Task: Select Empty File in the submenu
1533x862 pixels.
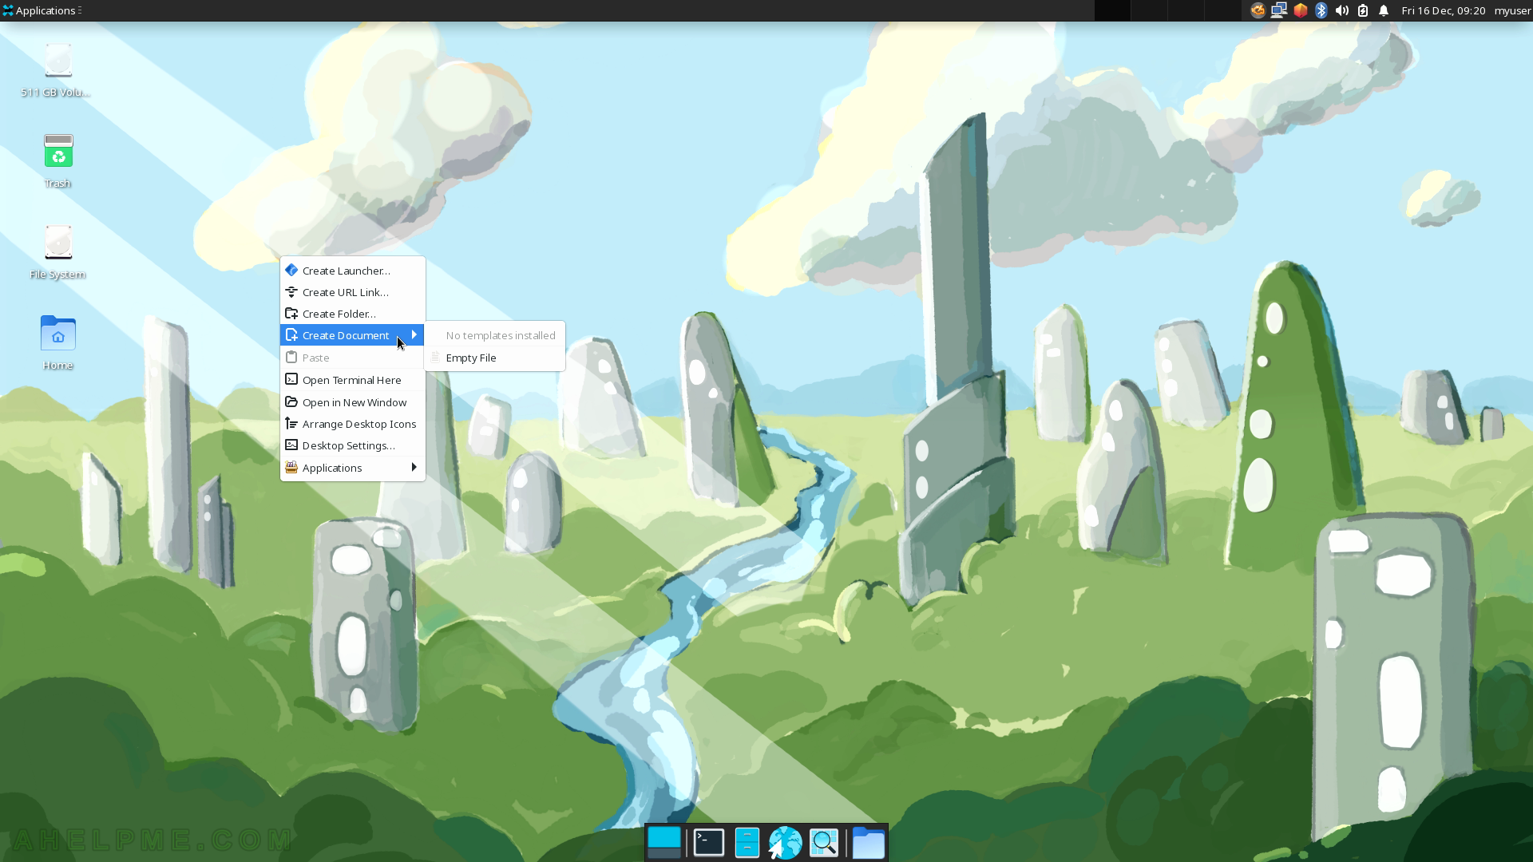Action: pyautogui.click(x=494, y=358)
